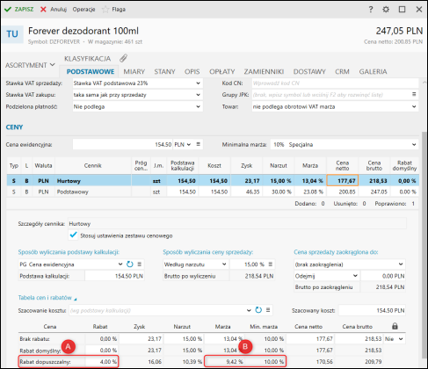The image size is (428, 369).
Task: Switch to the MIARY tab
Action: point(134,71)
